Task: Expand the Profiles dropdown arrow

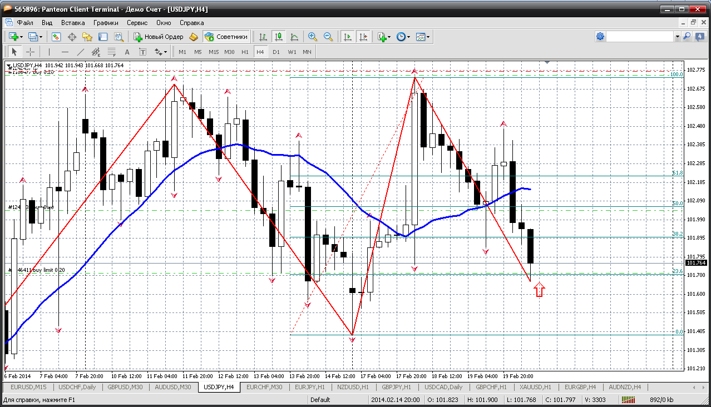Action: 41,37
